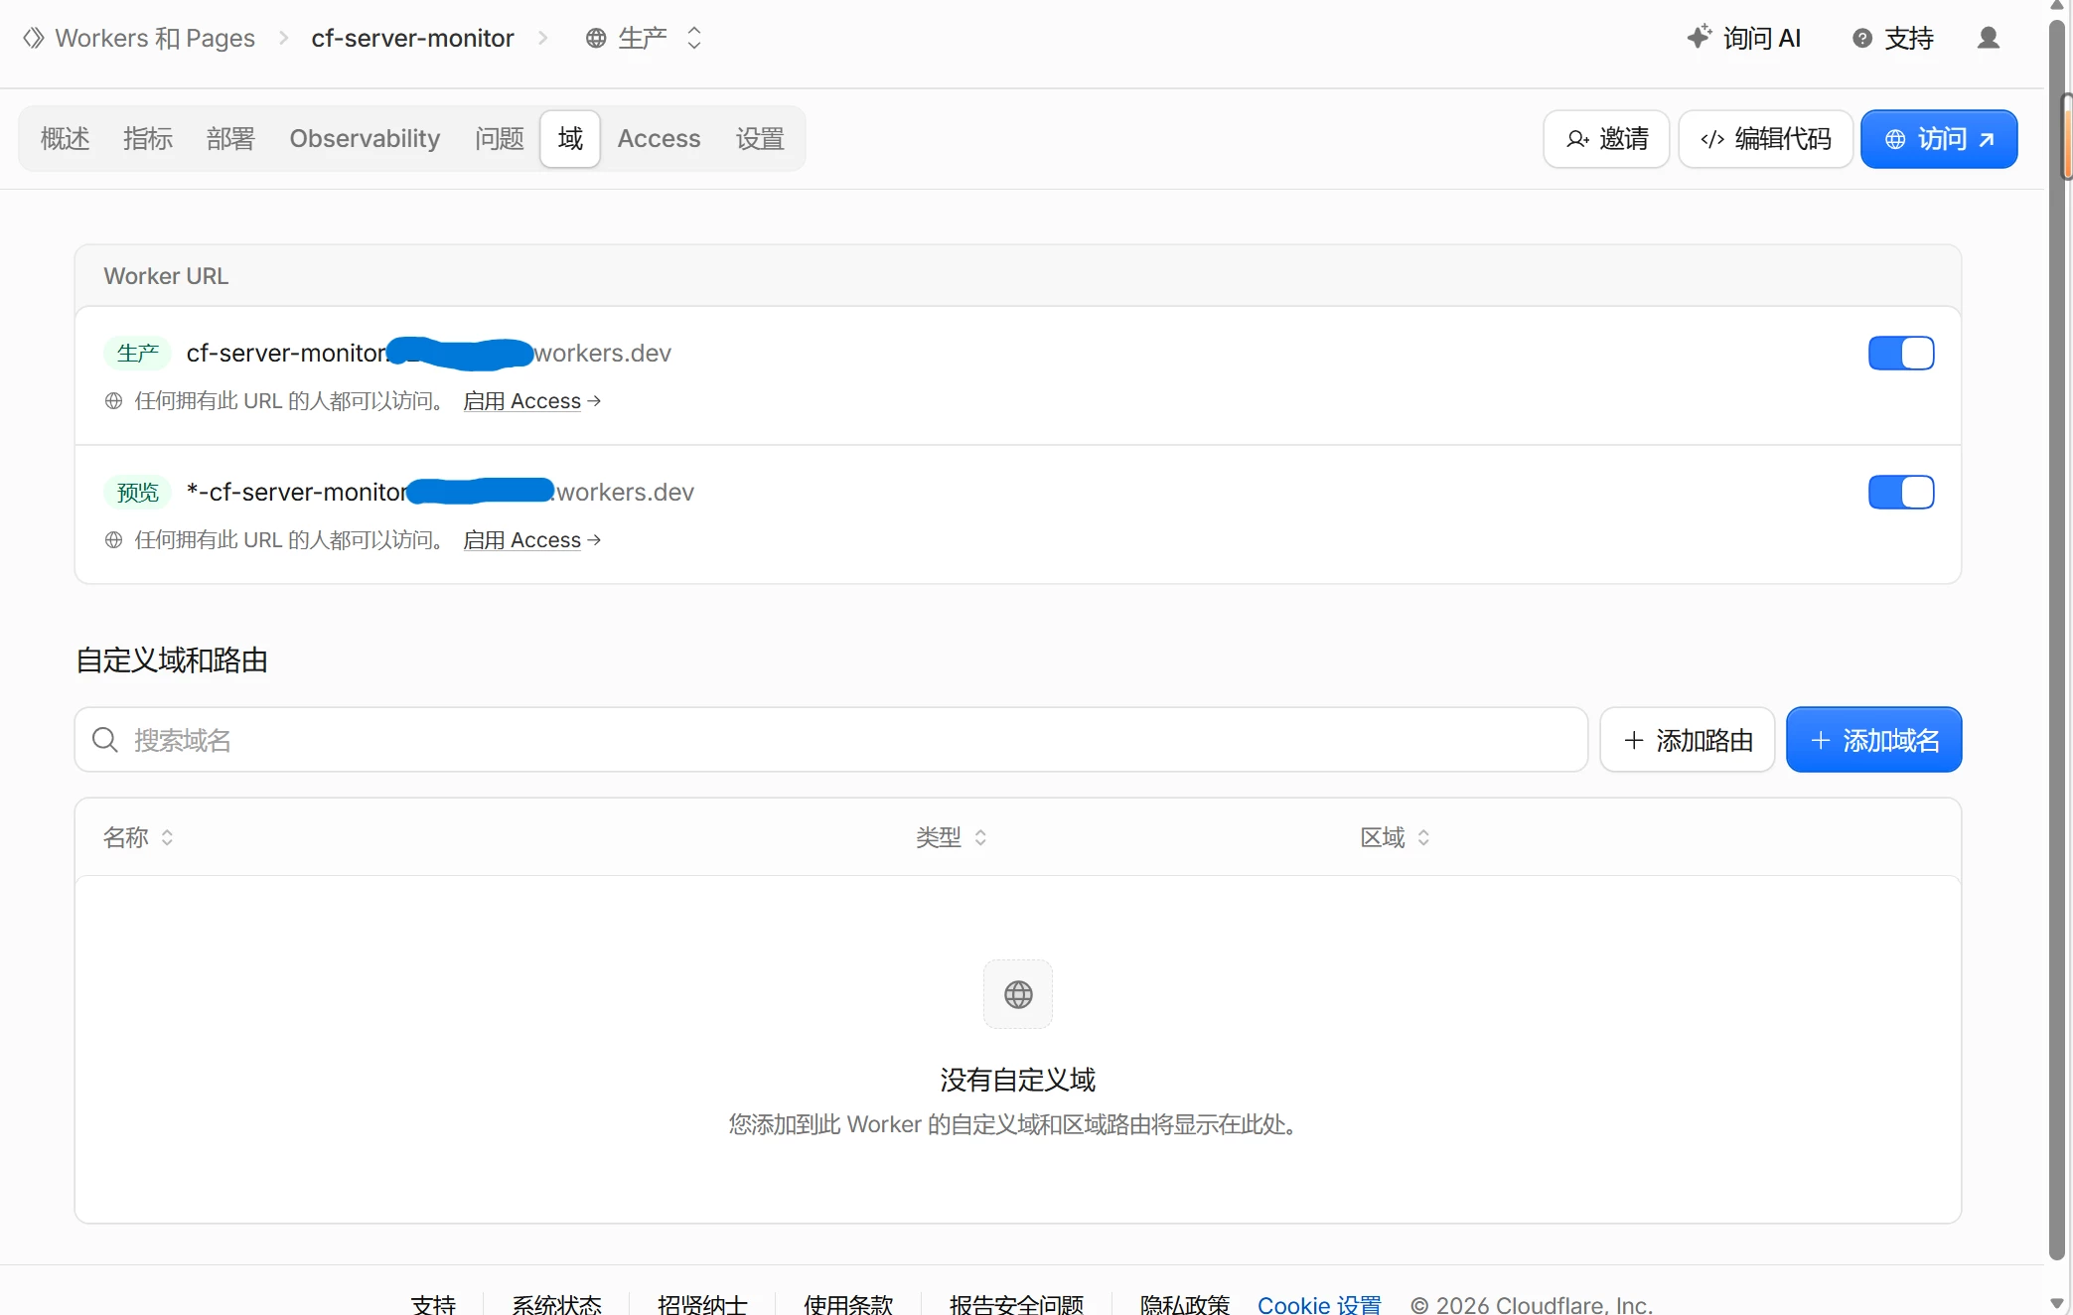Viewport: 2073px width, 1315px height.
Task: Click the 邀请 button
Action: click(x=1606, y=139)
